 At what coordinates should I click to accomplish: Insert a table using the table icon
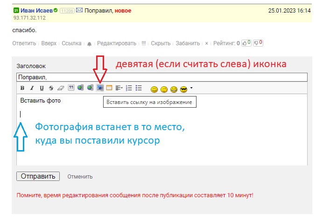click(x=109, y=88)
